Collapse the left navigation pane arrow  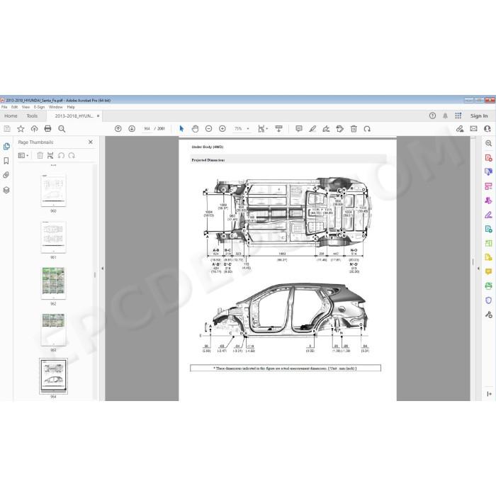[102, 269]
